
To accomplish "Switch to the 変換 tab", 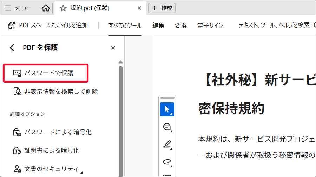I will pos(181,26).
